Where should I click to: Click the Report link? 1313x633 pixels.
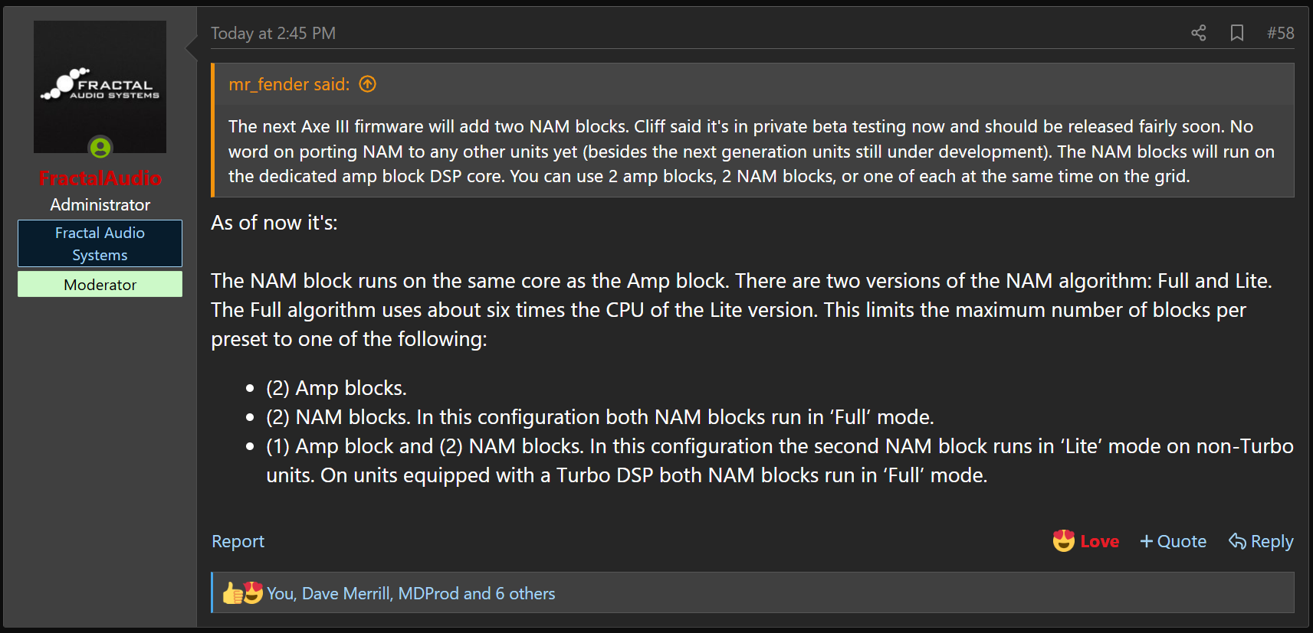[x=238, y=541]
